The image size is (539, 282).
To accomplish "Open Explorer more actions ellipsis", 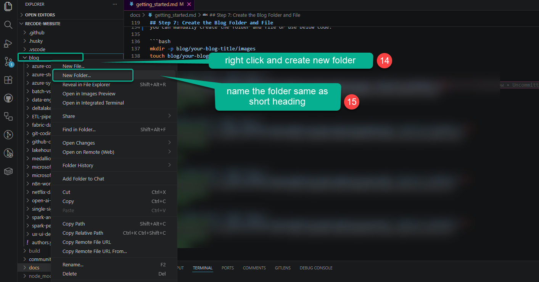I will [x=115, y=4].
